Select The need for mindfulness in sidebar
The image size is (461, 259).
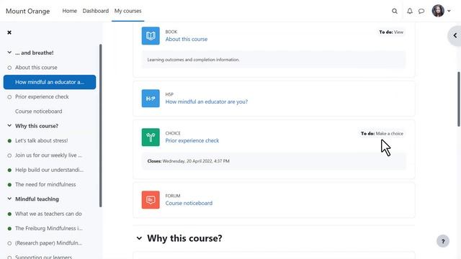(x=45, y=184)
